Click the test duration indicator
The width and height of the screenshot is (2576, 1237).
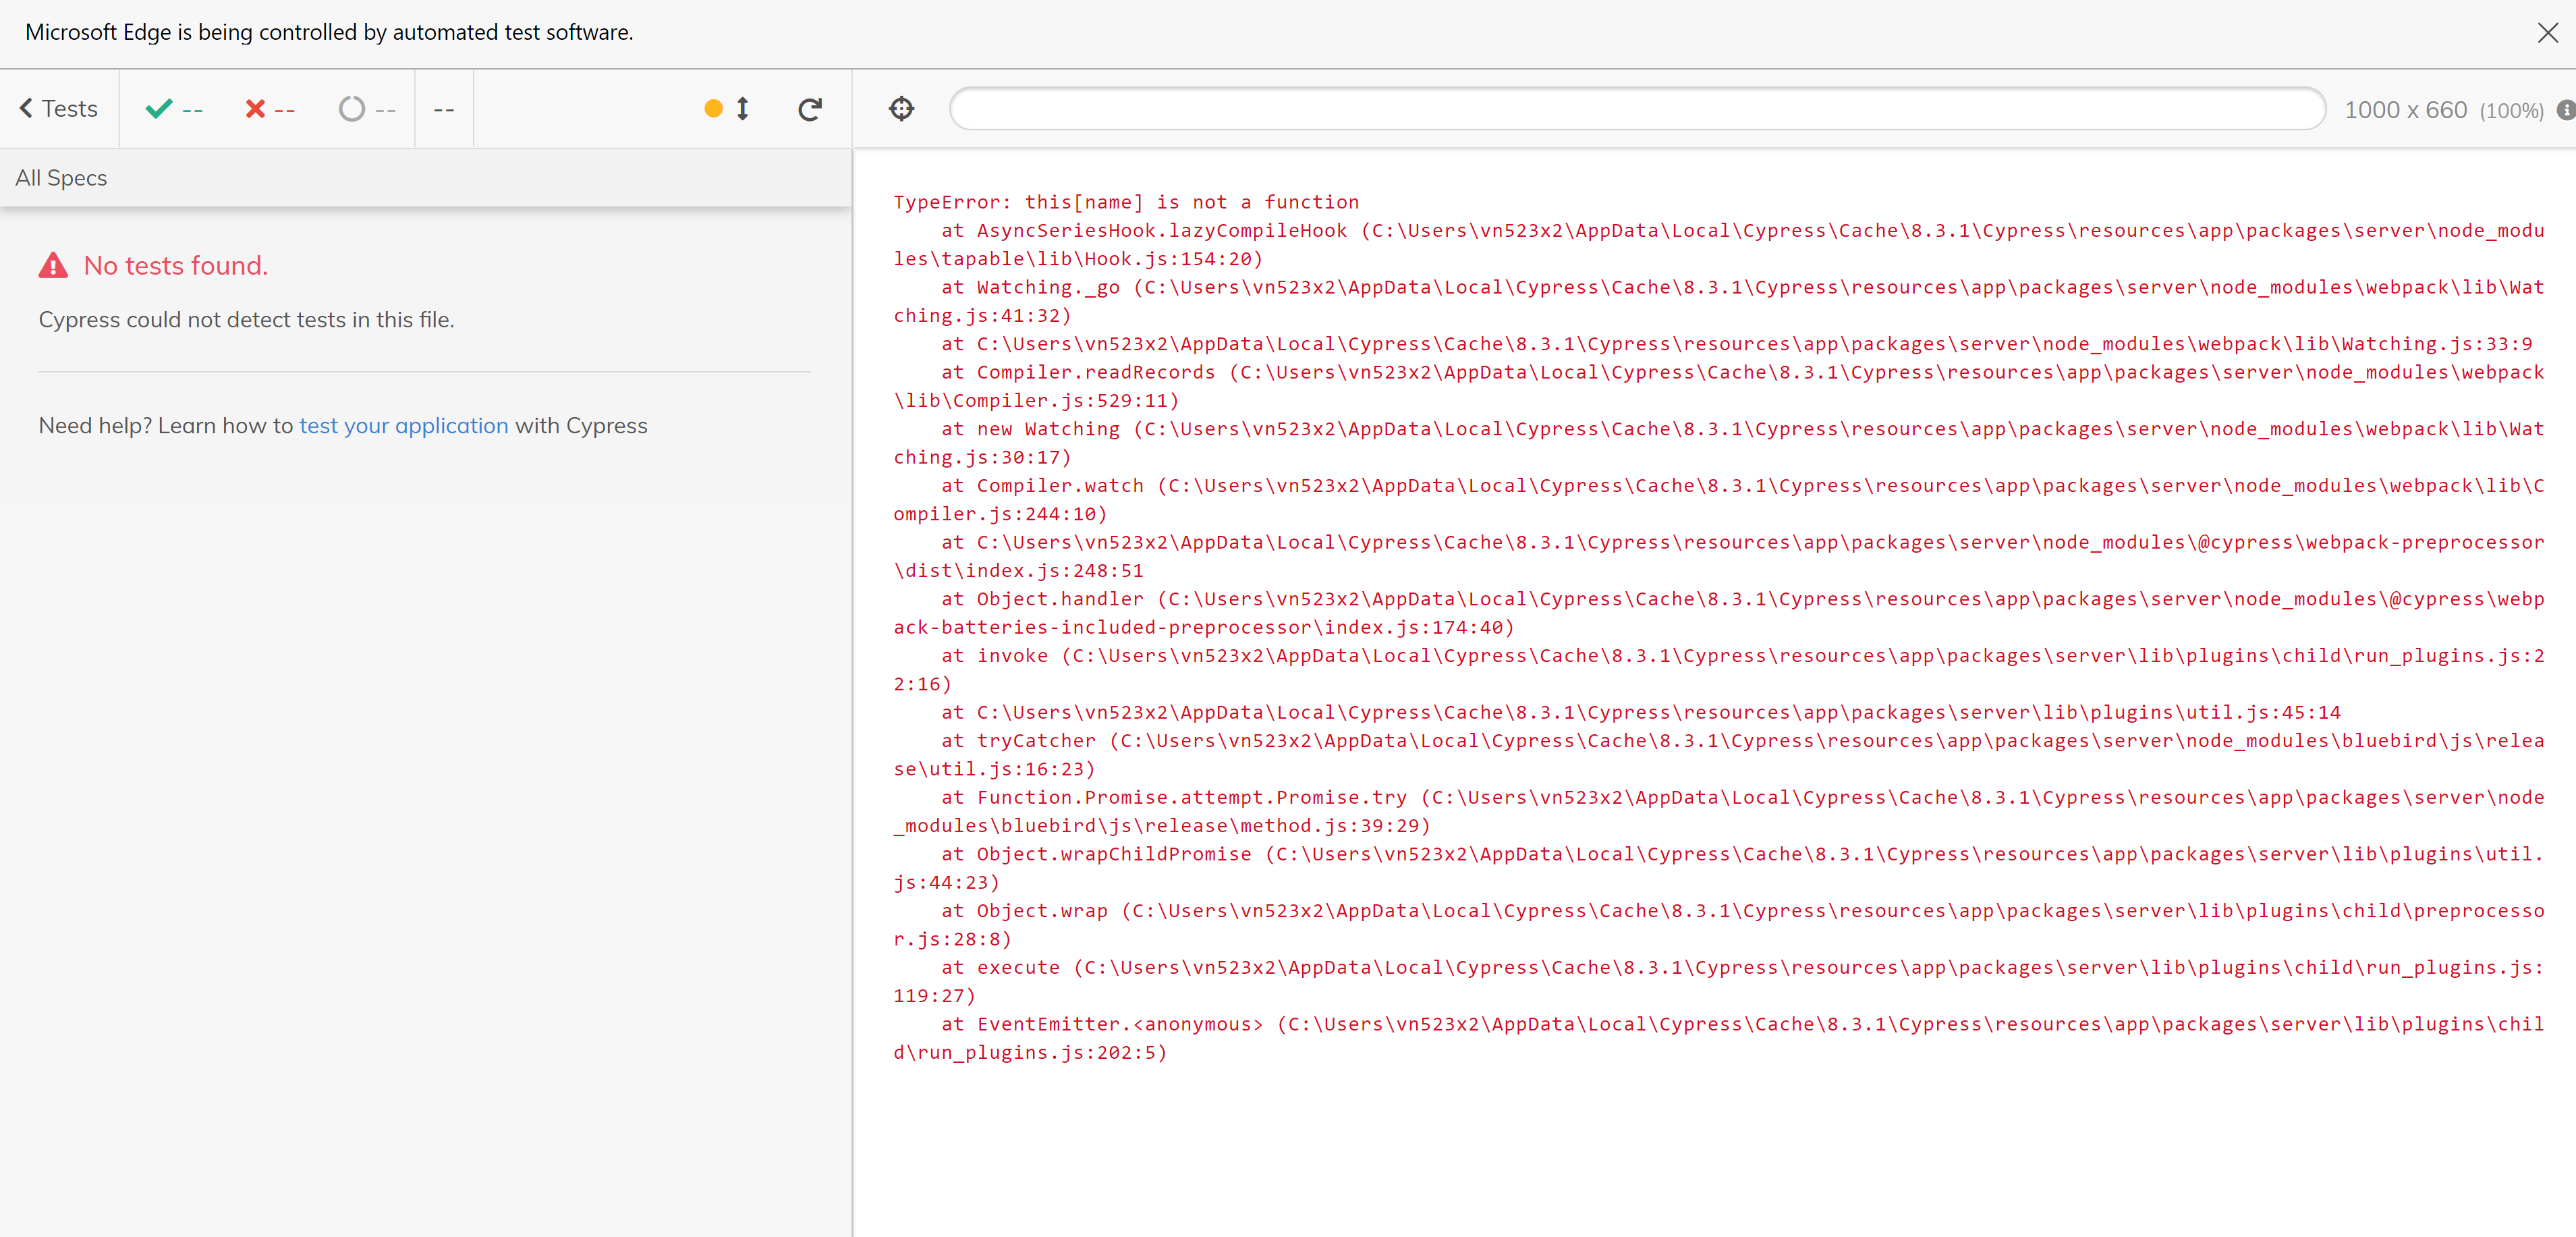(444, 109)
